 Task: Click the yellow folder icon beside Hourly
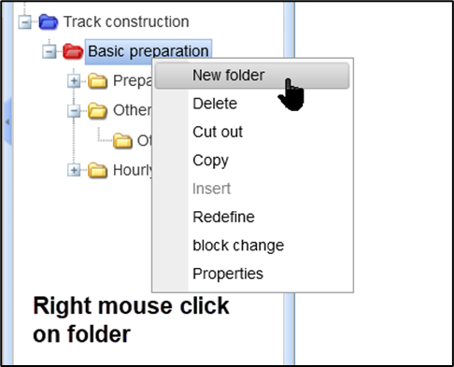(97, 171)
